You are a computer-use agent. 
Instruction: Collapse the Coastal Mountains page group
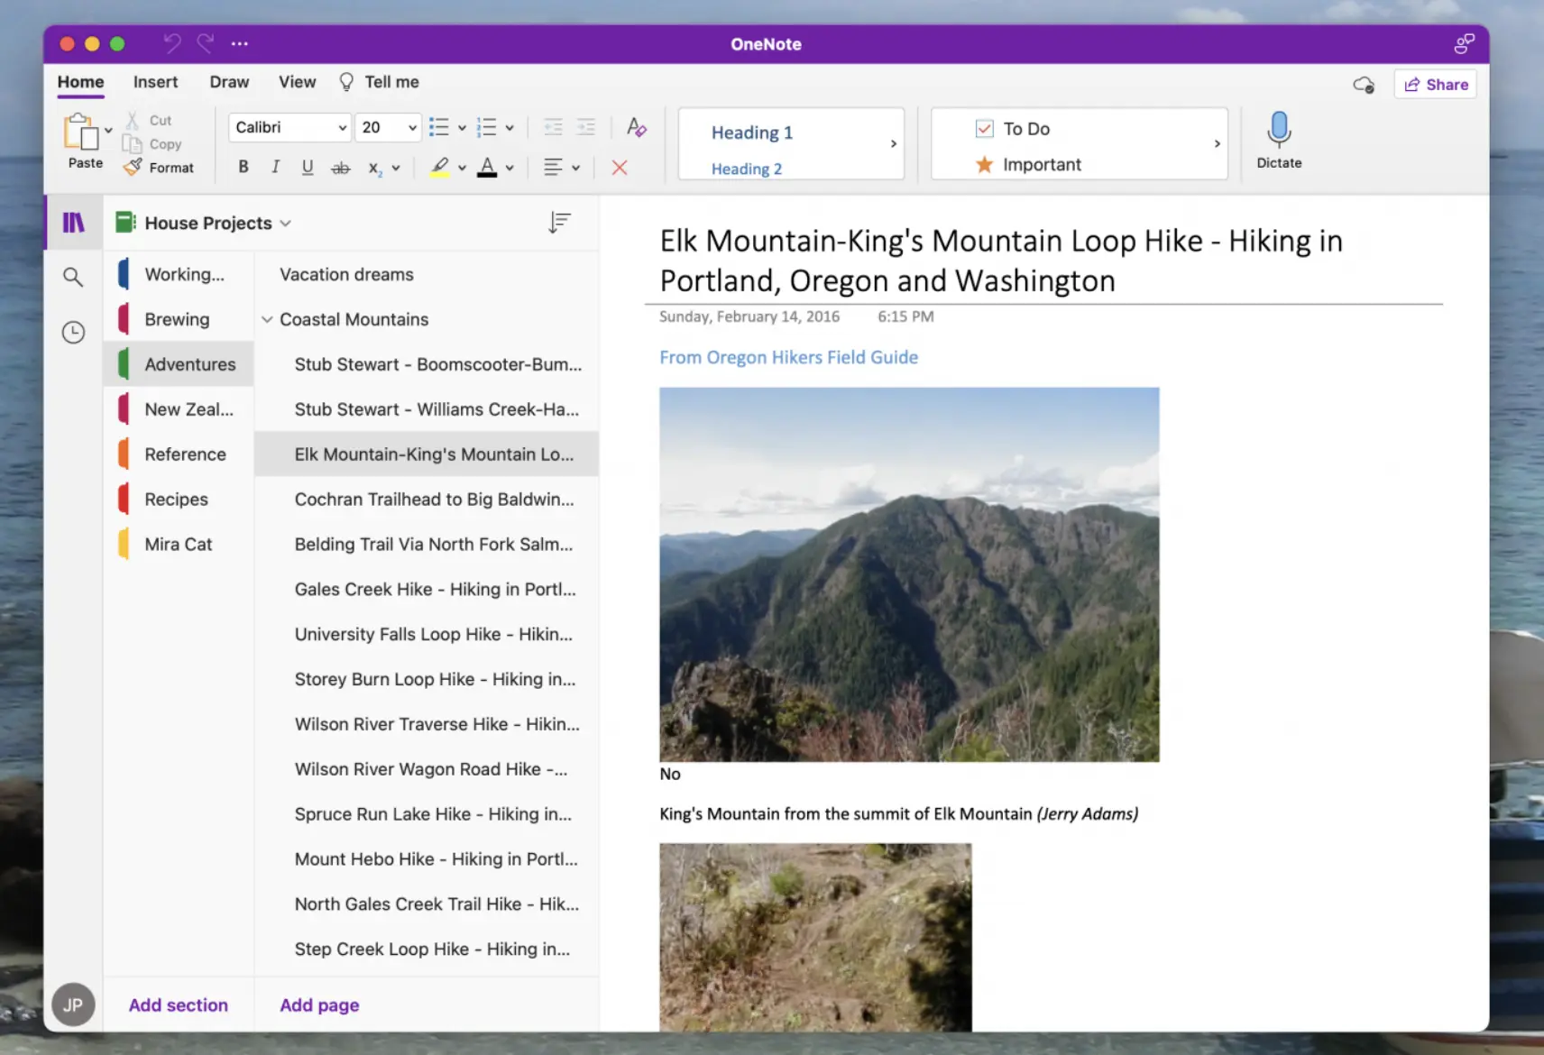[x=267, y=319]
